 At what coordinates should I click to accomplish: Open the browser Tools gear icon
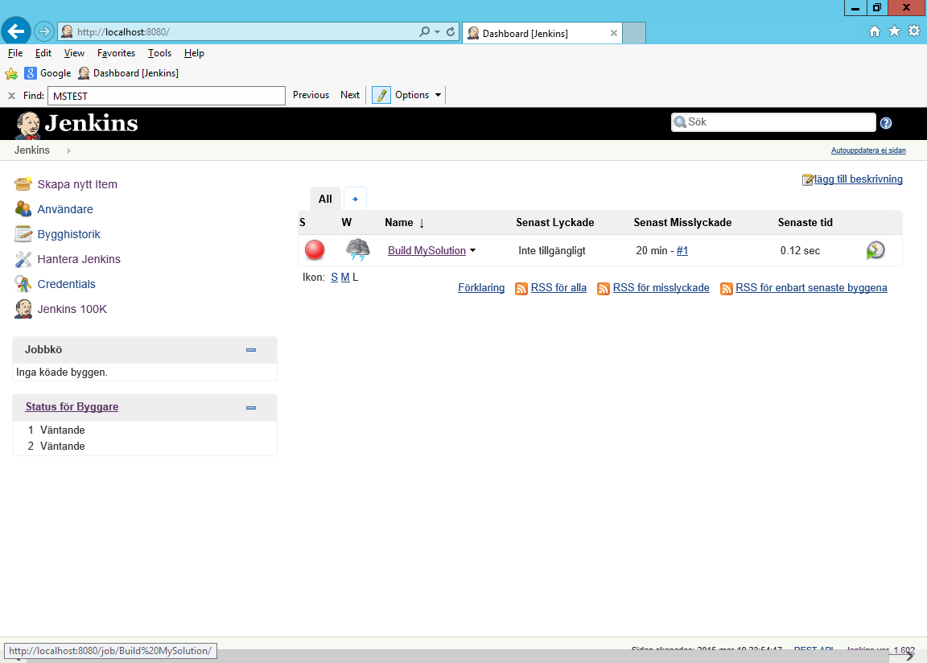[914, 31]
